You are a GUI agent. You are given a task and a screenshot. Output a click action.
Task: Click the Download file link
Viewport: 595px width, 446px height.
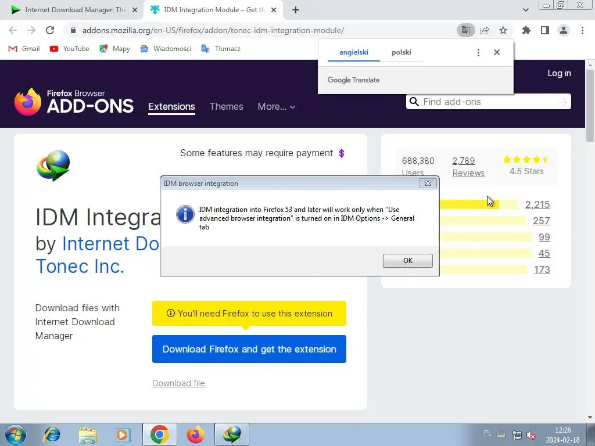pyautogui.click(x=178, y=383)
